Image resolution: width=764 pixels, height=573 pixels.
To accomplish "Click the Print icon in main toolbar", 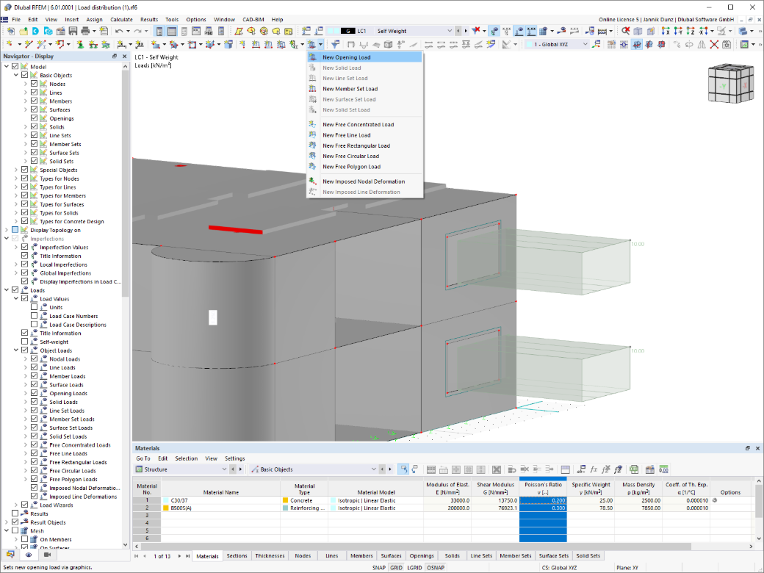I will pos(85,31).
